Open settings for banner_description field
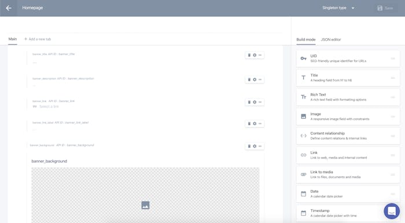 255,79
